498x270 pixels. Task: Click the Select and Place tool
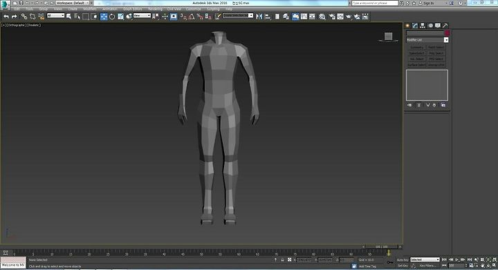[129, 17]
